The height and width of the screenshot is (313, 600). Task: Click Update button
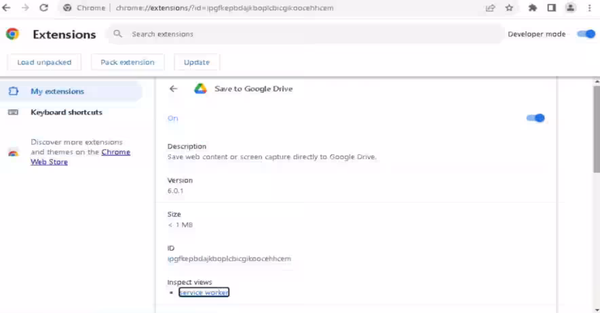pos(197,62)
